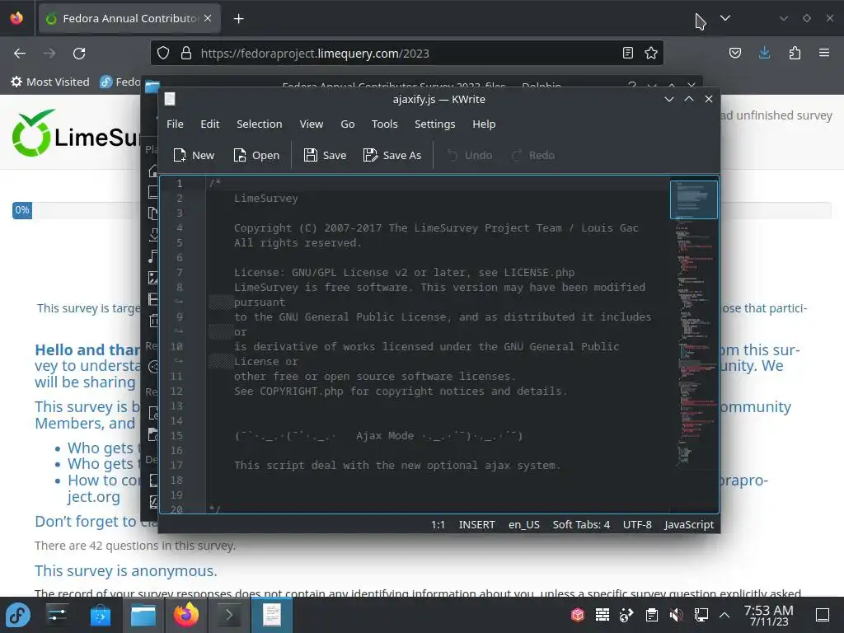Open the JavaScript syntax mode dropdown

688,524
